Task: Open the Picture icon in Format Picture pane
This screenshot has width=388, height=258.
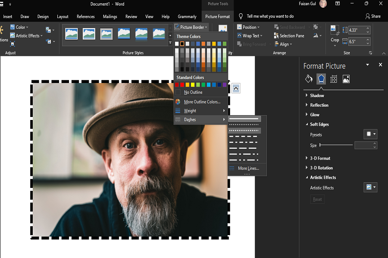Action: [345, 79]
